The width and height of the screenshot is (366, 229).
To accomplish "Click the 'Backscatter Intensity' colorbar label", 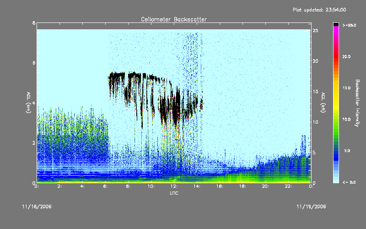I will click(x=357, y=103).
